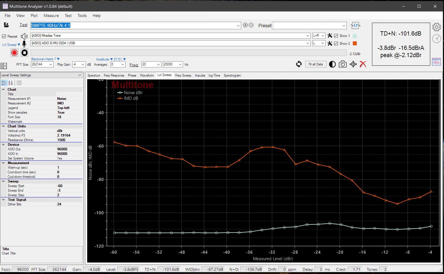This screenshot has height=274, width=444.
Task: Toggle the Show 2 checkbox
Action: [x=336, y=44]
